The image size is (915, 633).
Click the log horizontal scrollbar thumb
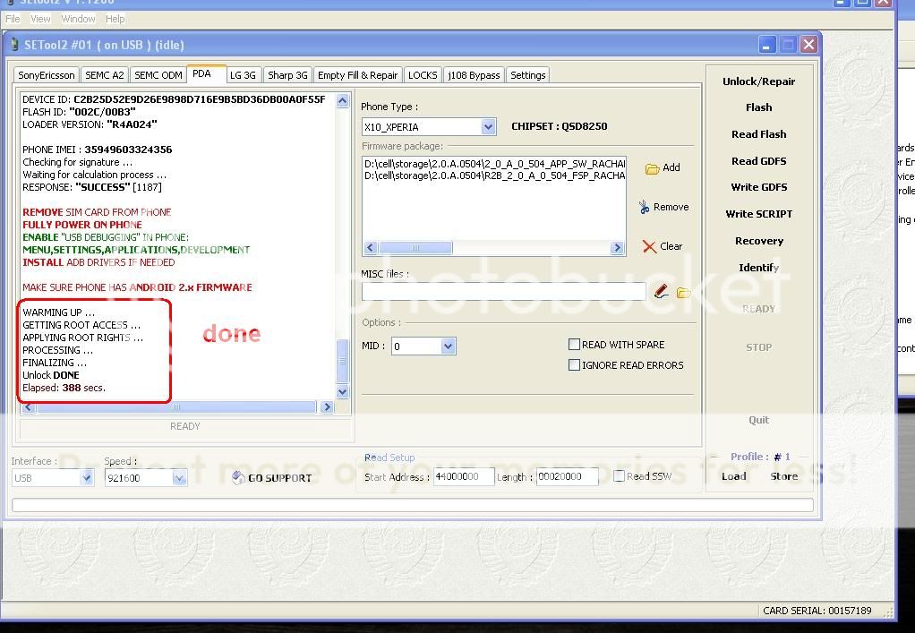pos(175,407)
